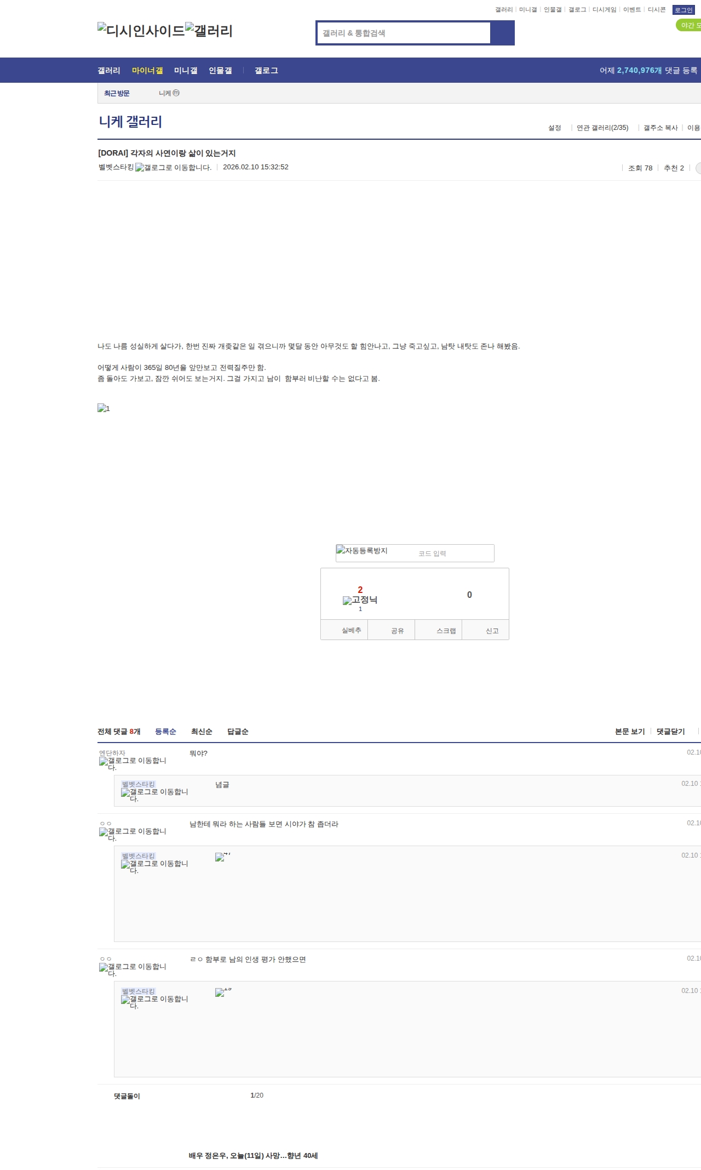This screenshot has height=1170, width=701.
Task: Click the 디시인사이드 logo image
Action: (141, 30)
